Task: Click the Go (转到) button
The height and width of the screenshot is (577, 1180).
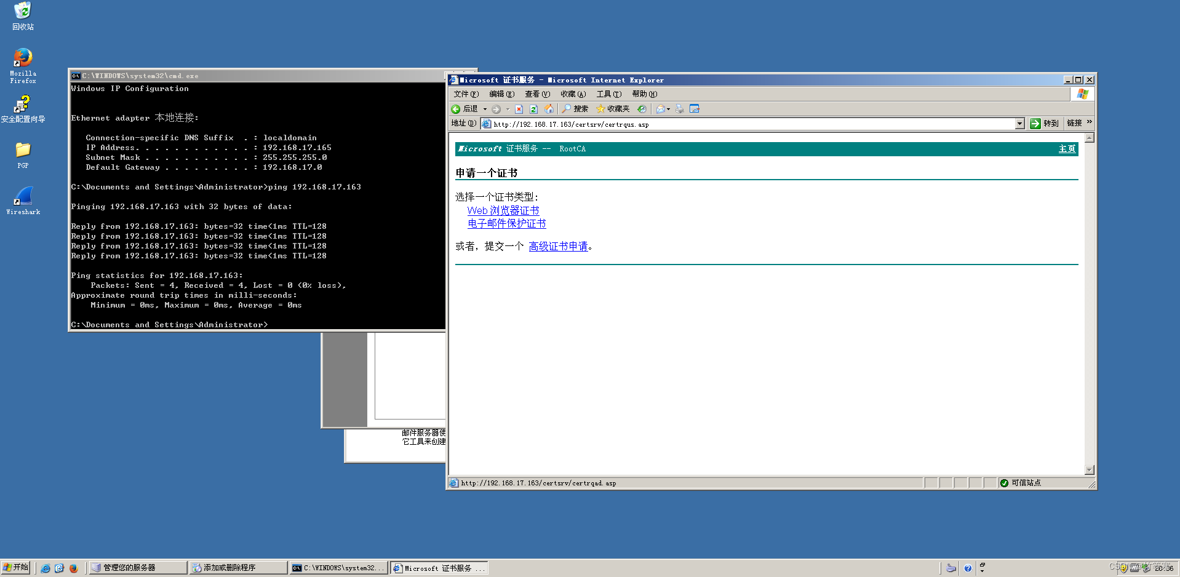Action: (1045, 124)
